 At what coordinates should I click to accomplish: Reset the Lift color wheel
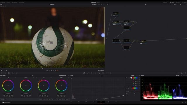[x=15, y=78]
